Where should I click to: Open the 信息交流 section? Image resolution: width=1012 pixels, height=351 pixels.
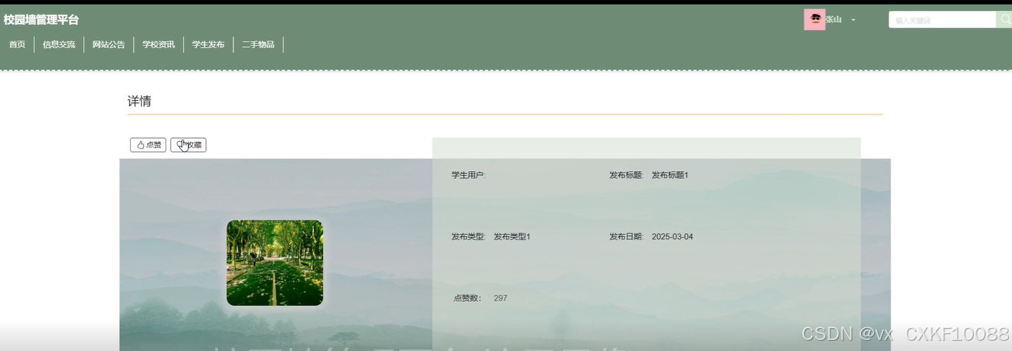tap(59, 45)
